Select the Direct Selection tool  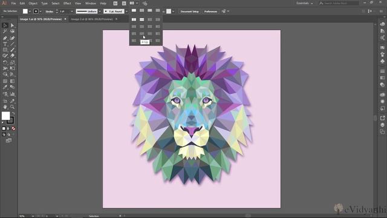[x=12, y=25]
